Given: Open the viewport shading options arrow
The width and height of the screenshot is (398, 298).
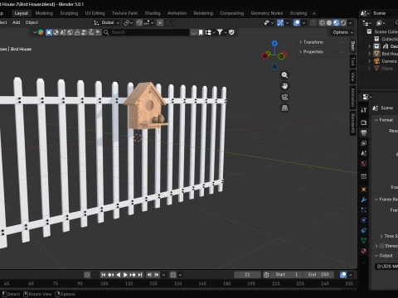Looking at the screenshot, I should point(351,23).
